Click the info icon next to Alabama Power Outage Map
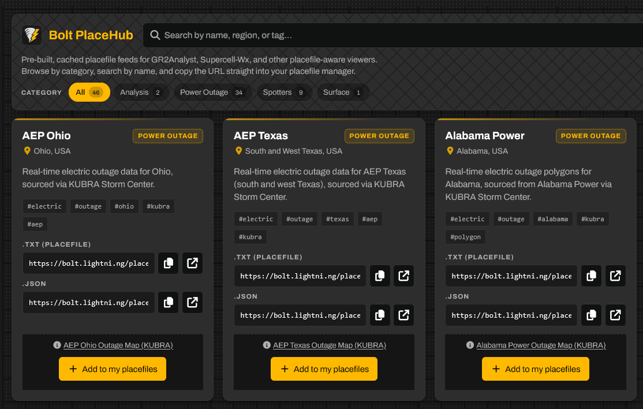 470,345
